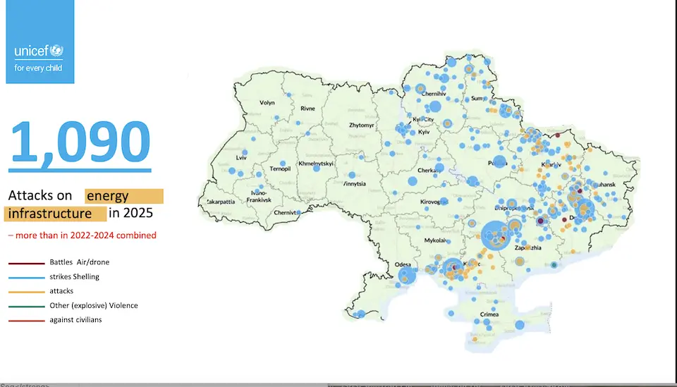Screen dimensions: 677x387
Task: Click the Zaporizhia region label
Action: click(x=527, y=248)
